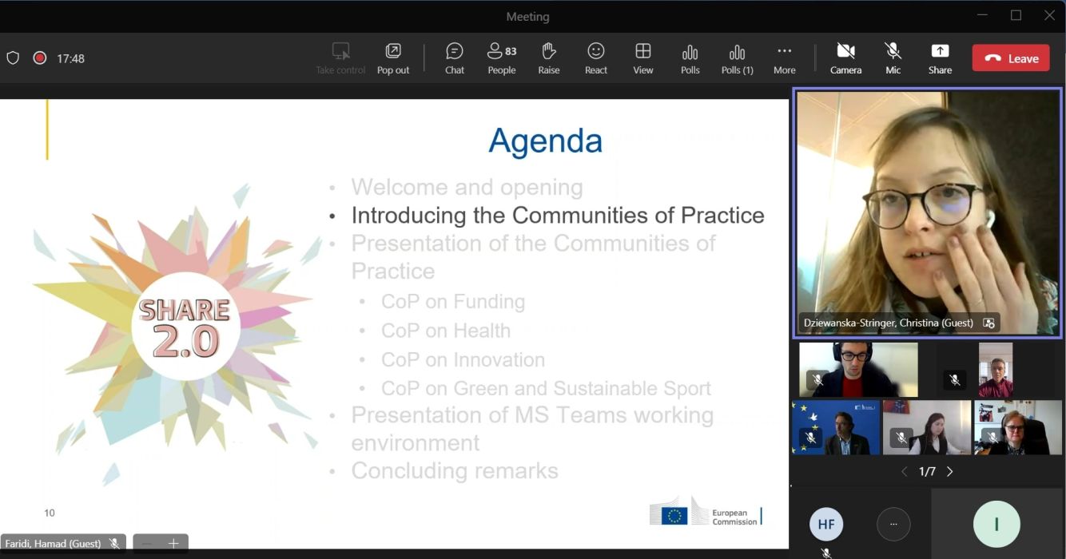Unmute the Mic
Screen dimensions: 1066x559
[893, 58]
